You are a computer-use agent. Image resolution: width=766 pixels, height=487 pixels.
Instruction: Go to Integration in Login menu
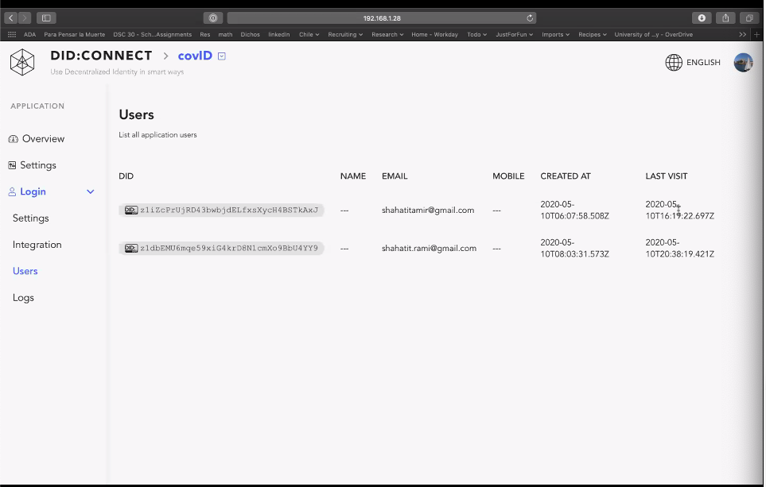(37, 245)
